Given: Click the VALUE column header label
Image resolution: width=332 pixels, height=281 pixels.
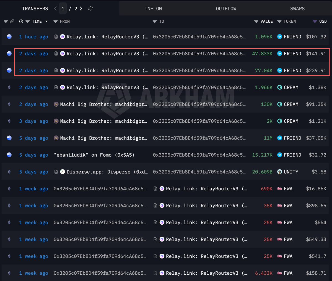Looking at the screenshot, I should point(267,21).
